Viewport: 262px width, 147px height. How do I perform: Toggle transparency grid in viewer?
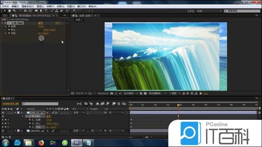click(145, 93)
